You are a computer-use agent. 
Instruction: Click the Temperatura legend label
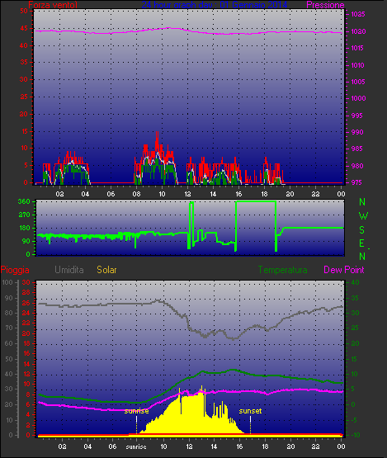(282, 270)
